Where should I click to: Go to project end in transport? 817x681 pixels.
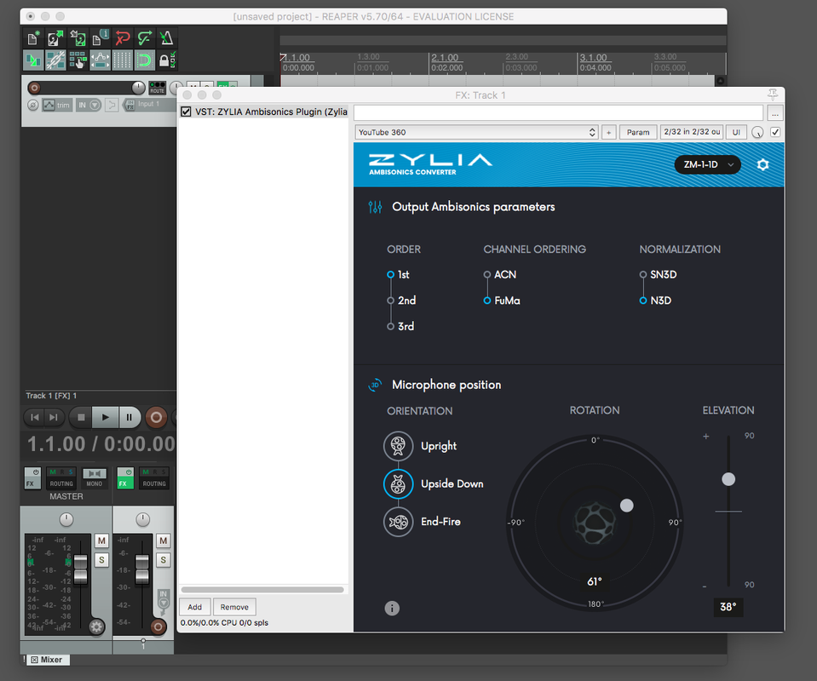(x=54, y=417)
